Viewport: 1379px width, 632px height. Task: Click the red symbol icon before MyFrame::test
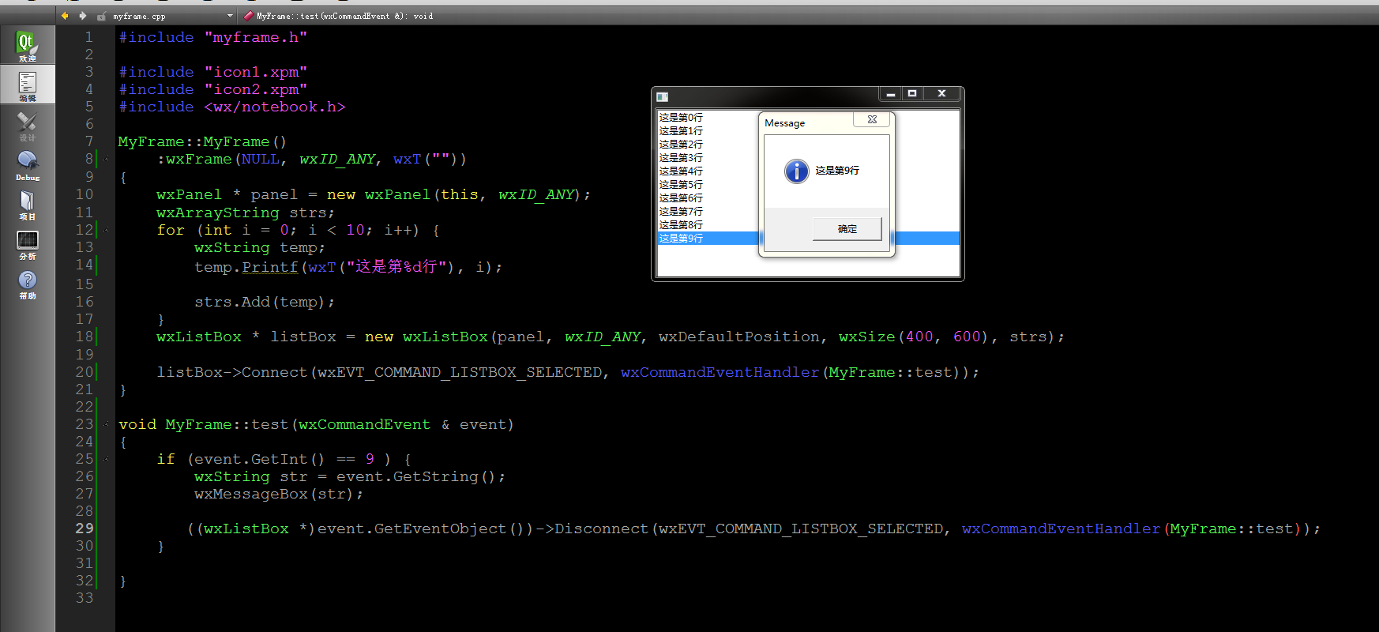[x=249, y=15]
